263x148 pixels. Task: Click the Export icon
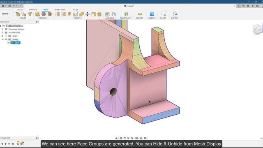(x=175, y=14)
